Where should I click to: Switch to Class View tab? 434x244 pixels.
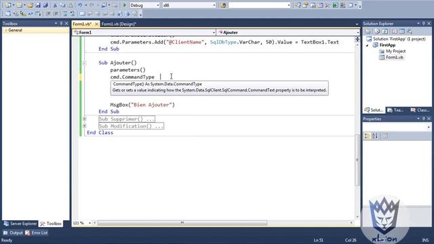420,110
